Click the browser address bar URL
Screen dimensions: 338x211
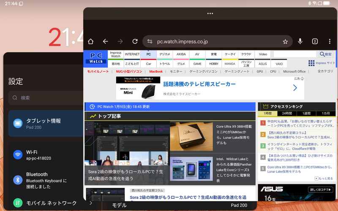click(183, 41)
